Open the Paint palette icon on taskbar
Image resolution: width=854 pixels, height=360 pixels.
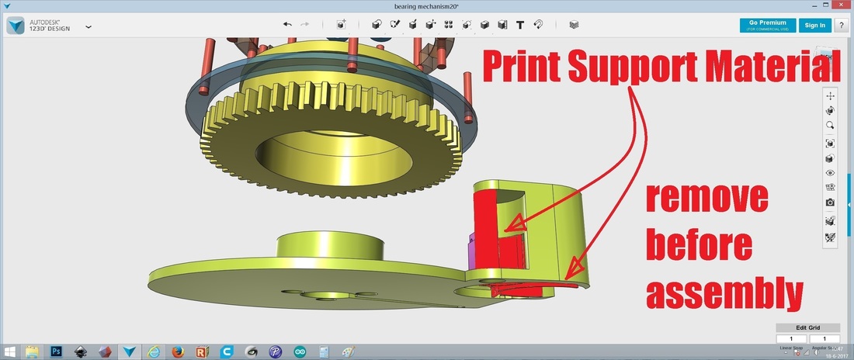349,351
